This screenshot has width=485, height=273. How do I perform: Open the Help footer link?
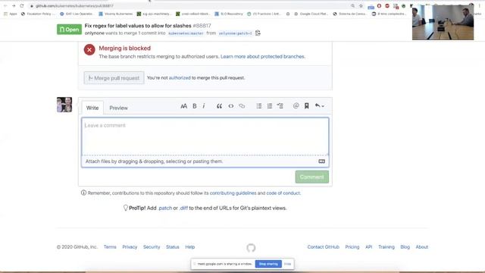[190, 247]
